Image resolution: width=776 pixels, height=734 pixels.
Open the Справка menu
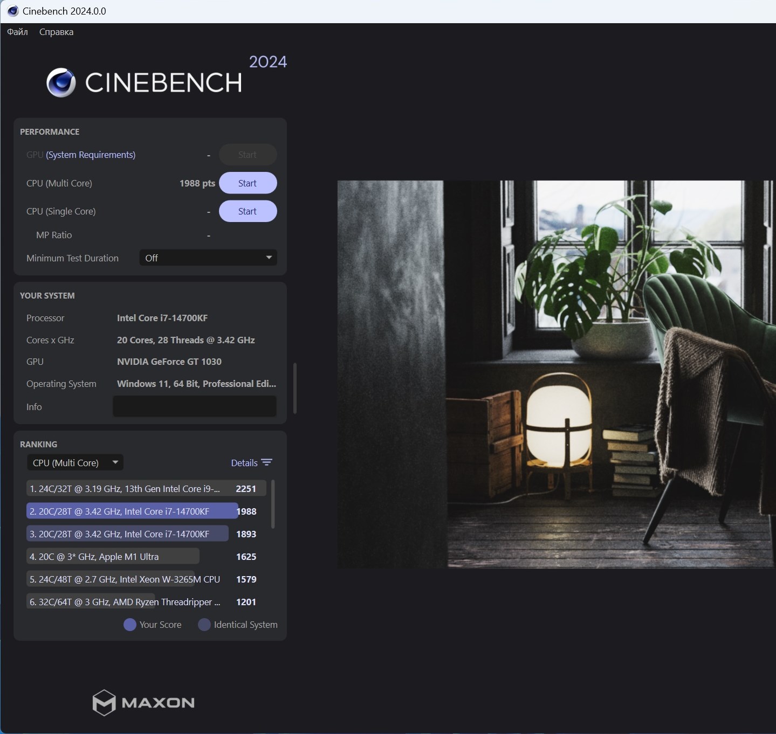click(x=56, y=32)
